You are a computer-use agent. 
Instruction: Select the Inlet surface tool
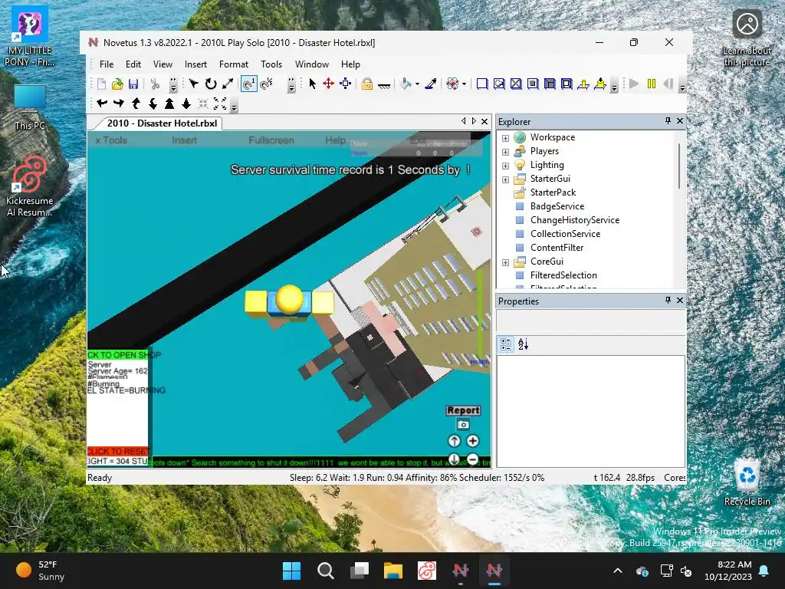550,84
